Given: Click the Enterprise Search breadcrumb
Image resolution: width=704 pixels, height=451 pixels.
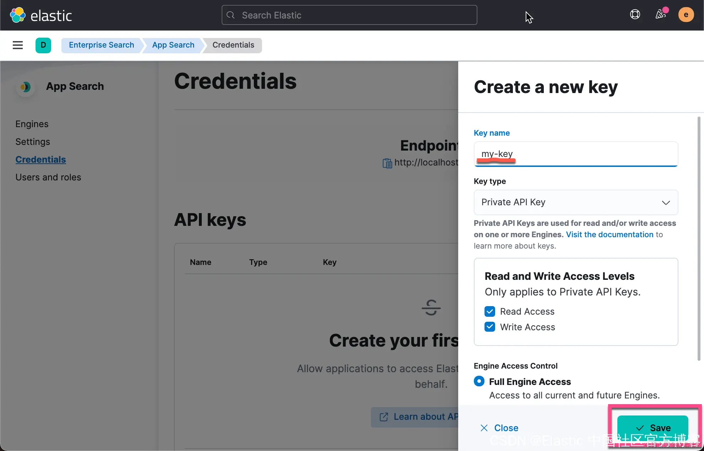Looking at the screenshot, I should [x=101, y=45].
